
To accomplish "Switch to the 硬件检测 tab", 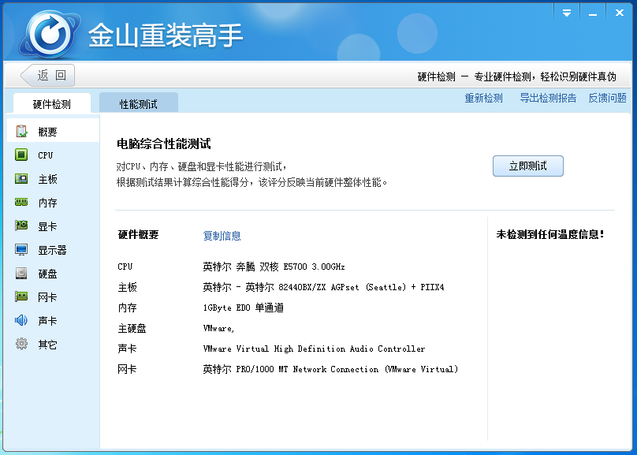I will 52,103.
